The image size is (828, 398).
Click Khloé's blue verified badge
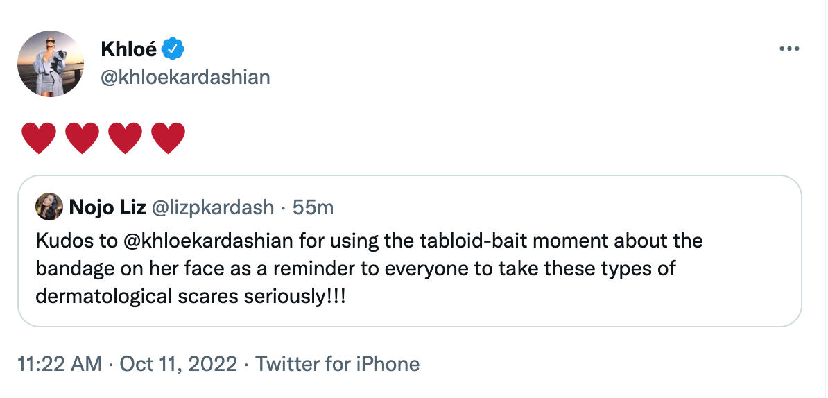[173, 49]
